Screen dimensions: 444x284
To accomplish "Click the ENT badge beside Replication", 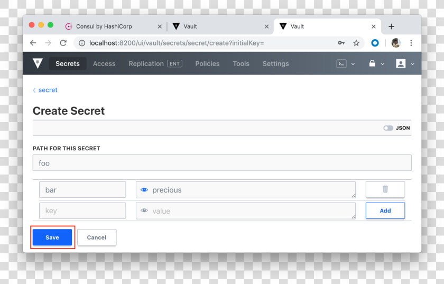I will coord(175,64).
